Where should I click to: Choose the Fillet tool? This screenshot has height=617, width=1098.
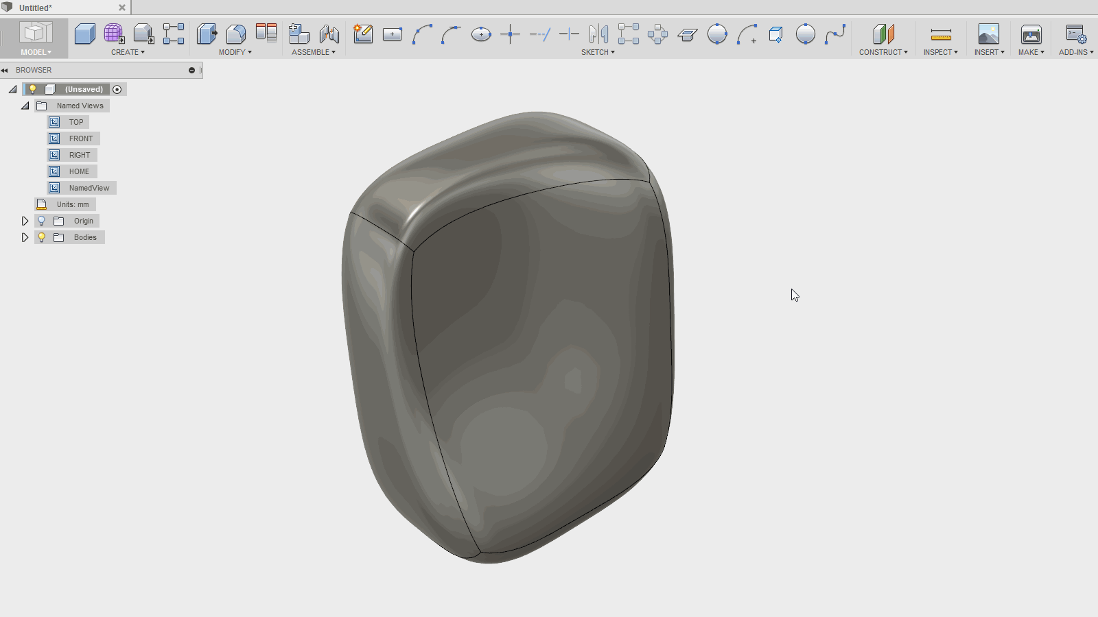(x=236, y=34)
